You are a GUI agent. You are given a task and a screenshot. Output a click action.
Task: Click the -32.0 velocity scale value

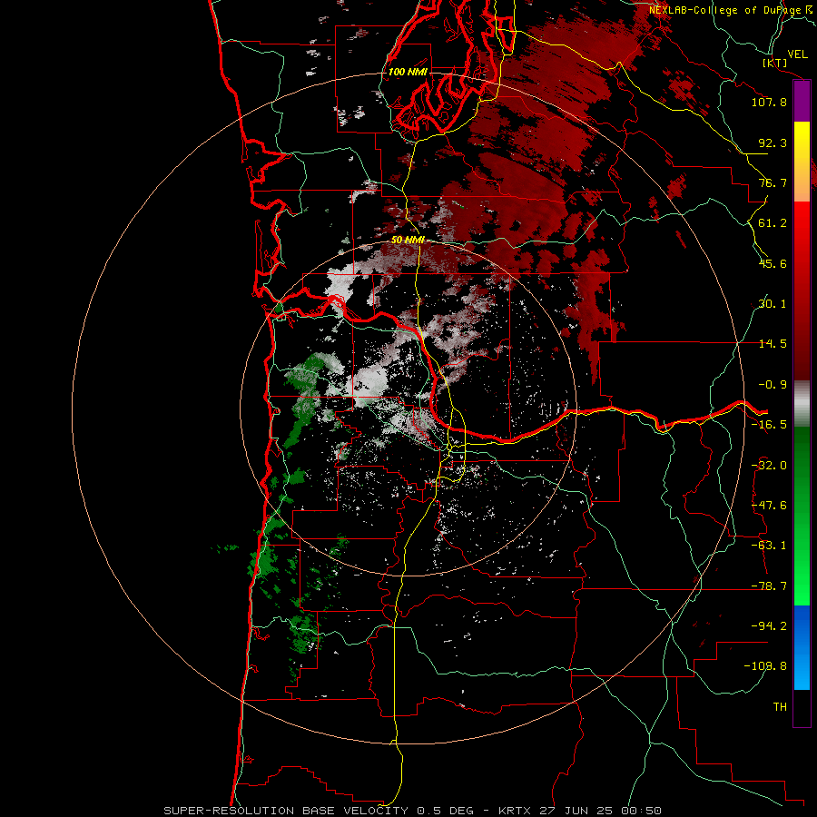(x=769, y=466)
